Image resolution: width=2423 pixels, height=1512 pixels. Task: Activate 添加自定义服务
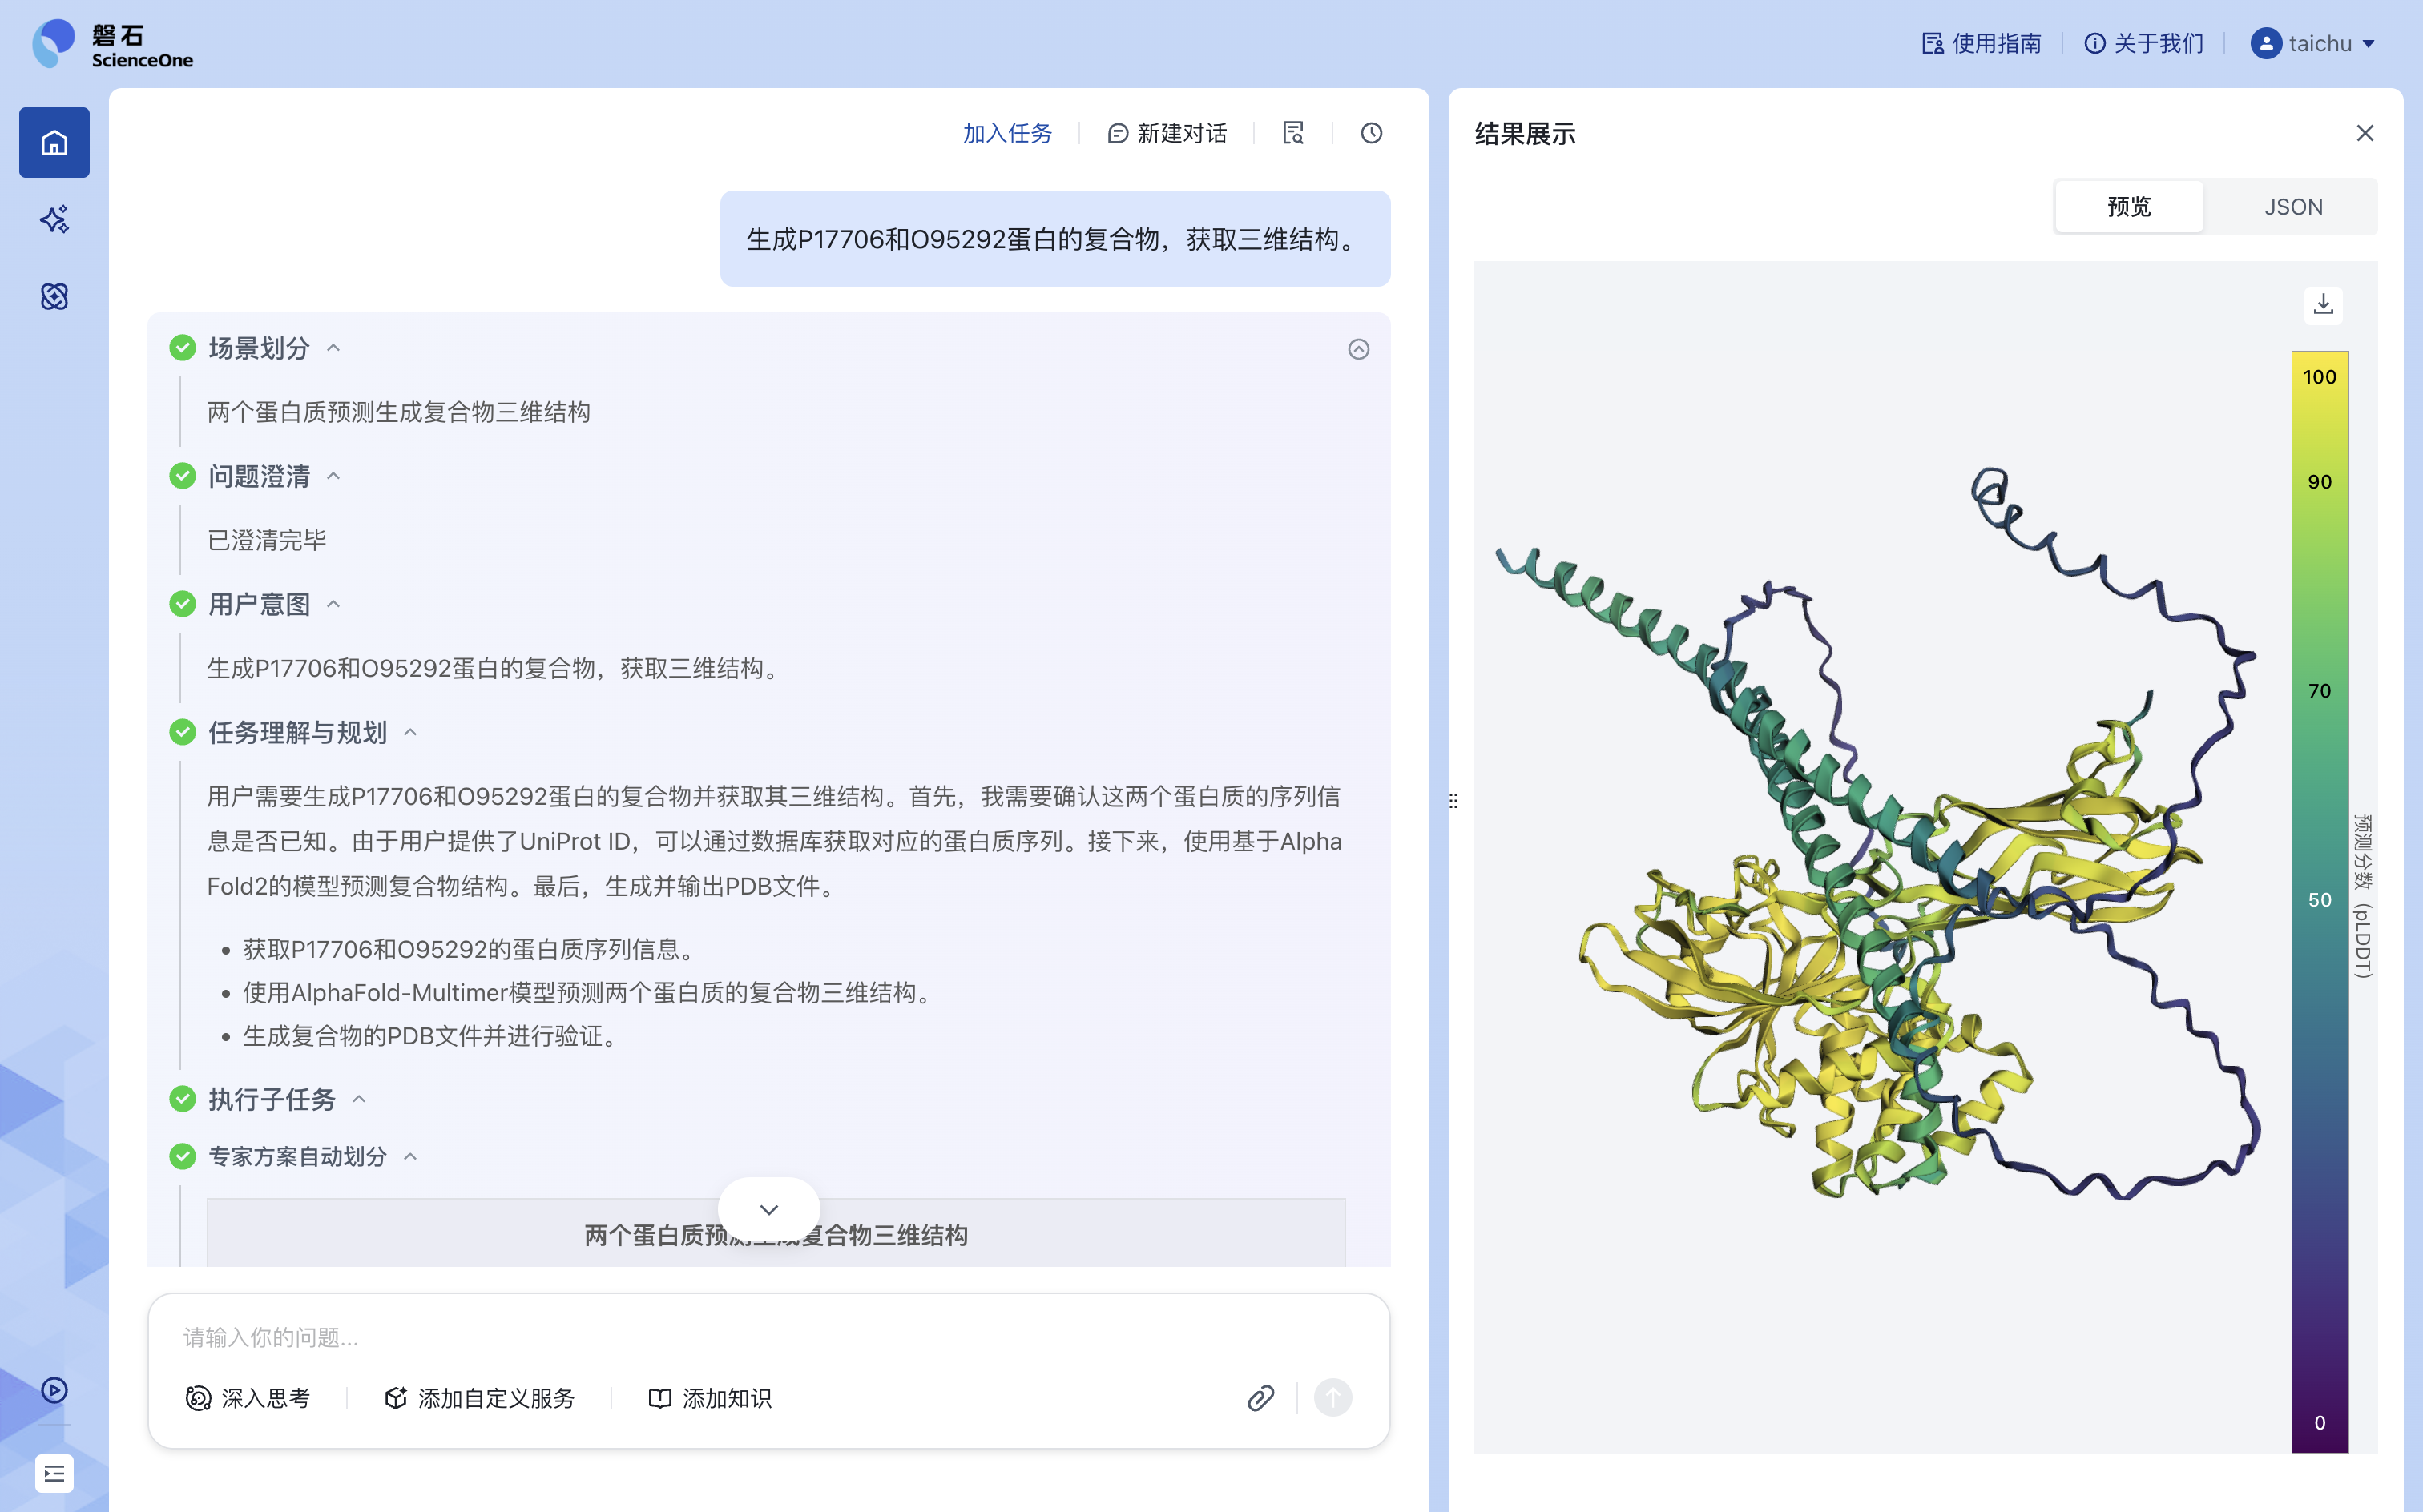pyautogui.click(x=478, y=1397)
